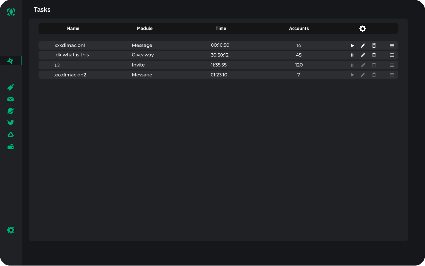Image resolution: width=425 pixels, height=266 pixels.
Task: Play the xxxdimacion2 task
Action: 352,75
